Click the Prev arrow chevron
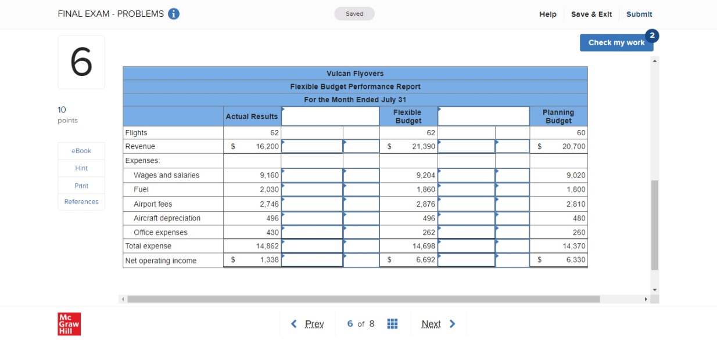The height and width of the screenshot is (340, 717). (x=295, y=323)
